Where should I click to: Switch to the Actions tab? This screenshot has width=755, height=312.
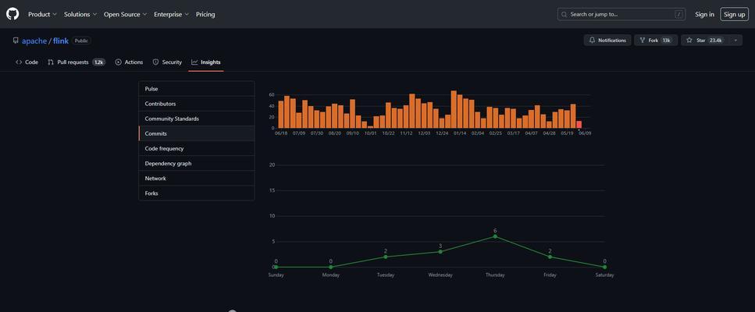click(x=129, y=62)
